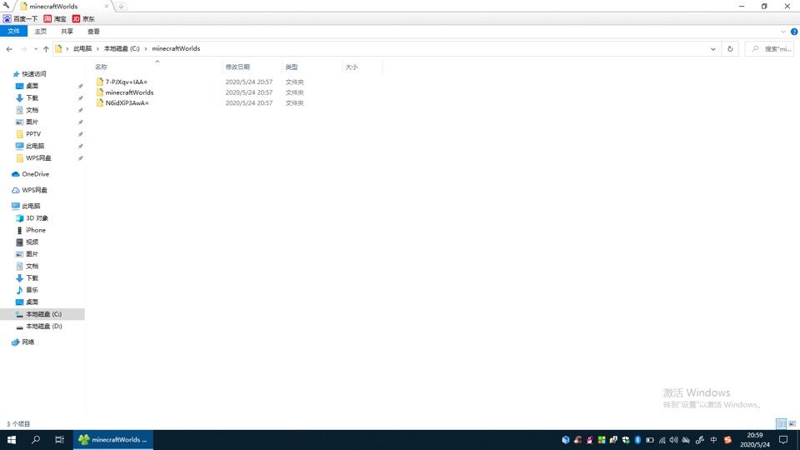Screen dimensions: 800x450
Task: Switch to details view layout
Action: 781,423
